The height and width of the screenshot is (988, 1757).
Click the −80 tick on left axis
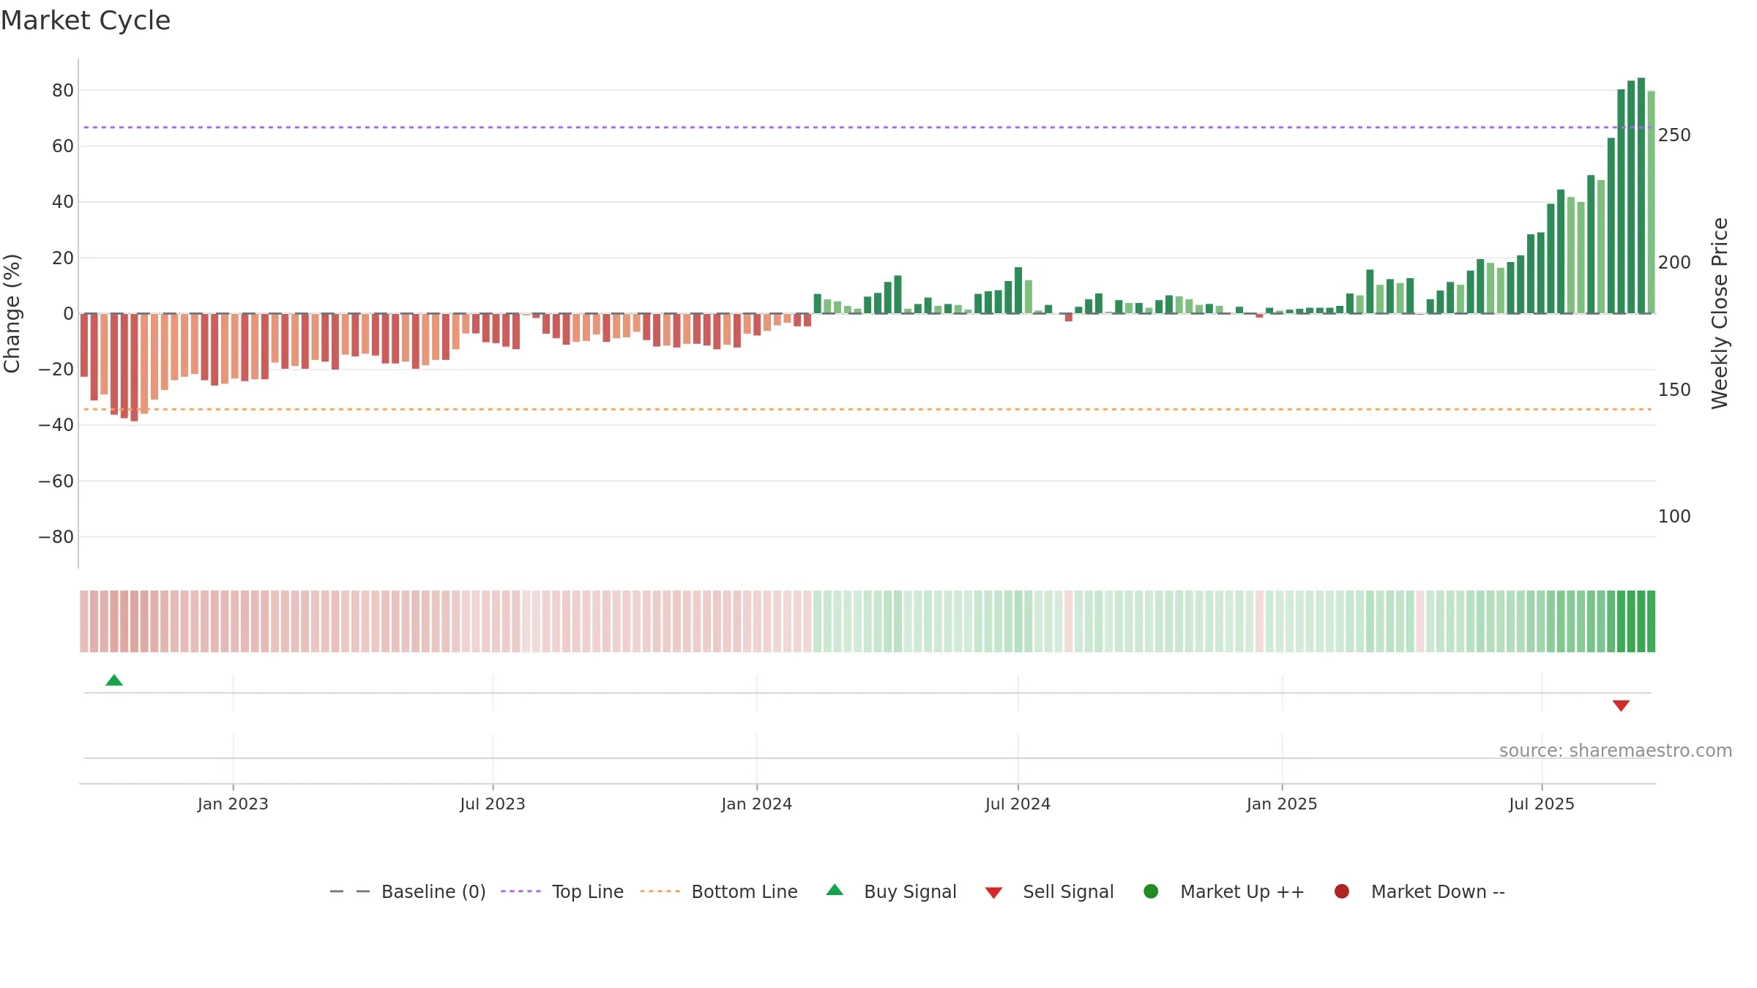click(x=56, y=537)
